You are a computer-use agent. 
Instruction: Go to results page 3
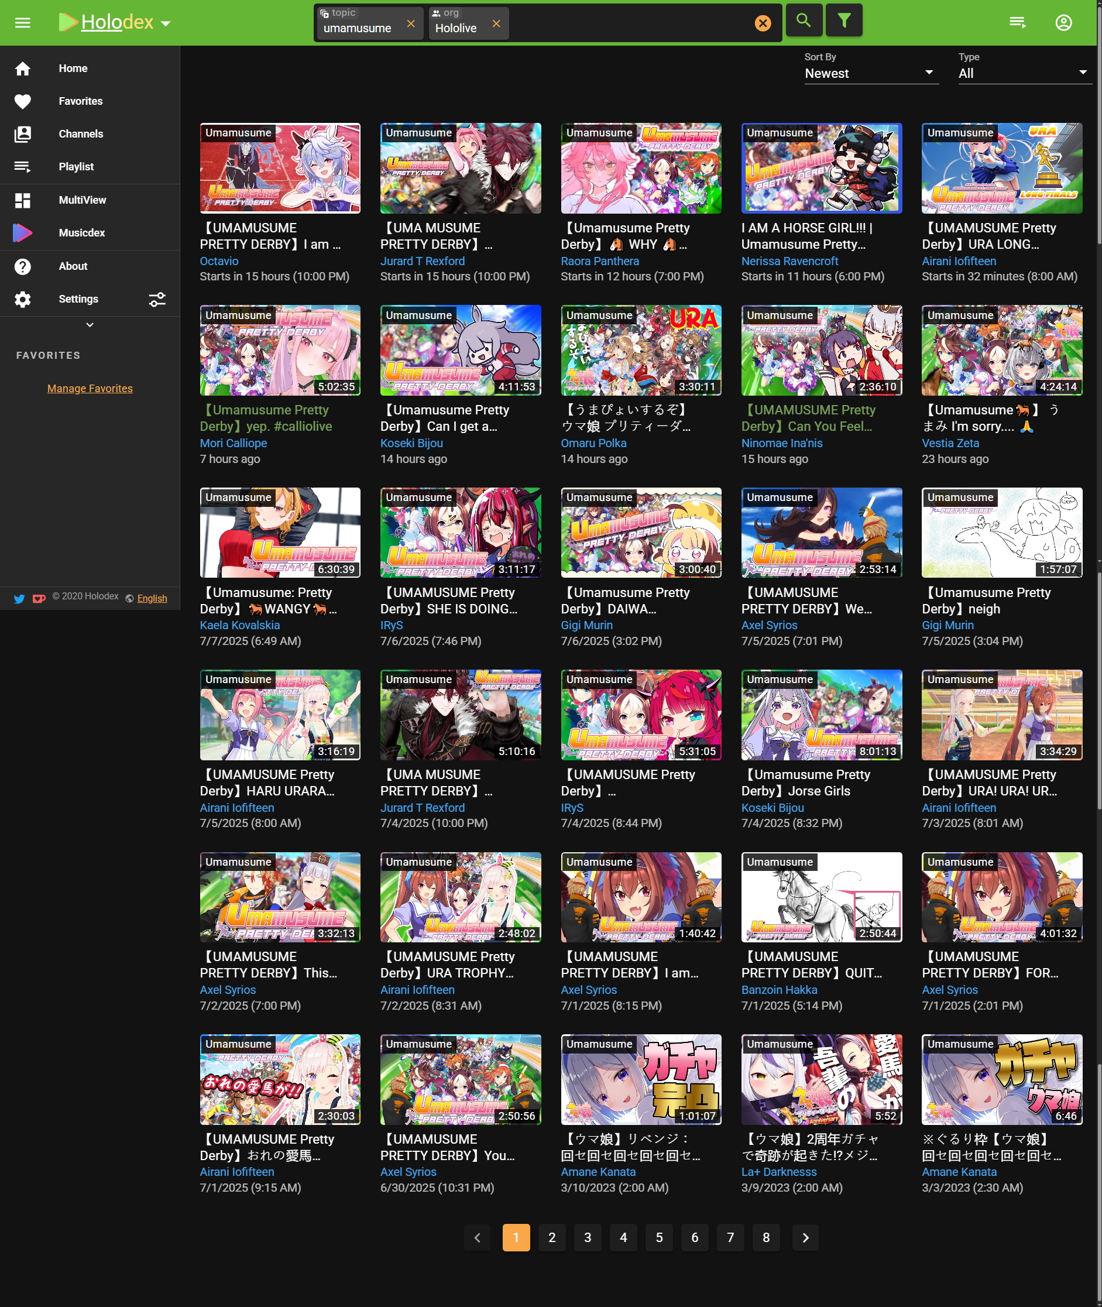(x=587, y=1238)
